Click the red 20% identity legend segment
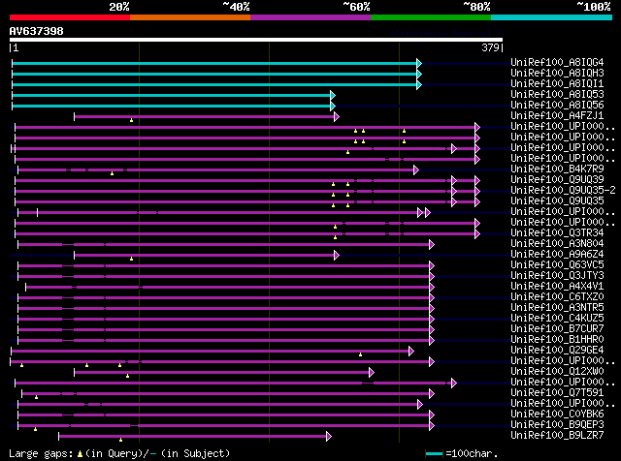Image resolution: width=621 pixels, height=461 pixels. tap(70, 17)
